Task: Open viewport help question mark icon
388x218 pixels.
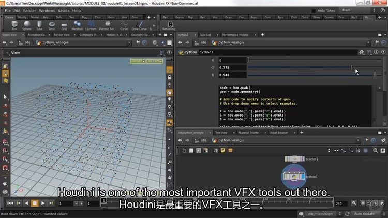Action: point(170,52)
